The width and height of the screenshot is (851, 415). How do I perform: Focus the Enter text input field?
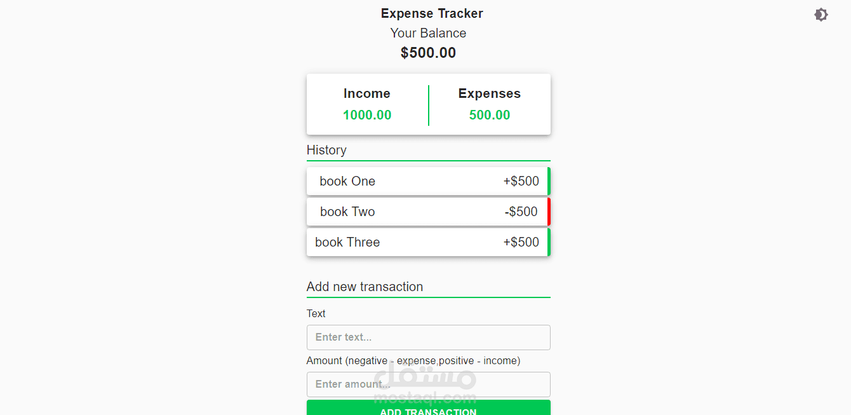pyautogui.click(x=428, y=337)
